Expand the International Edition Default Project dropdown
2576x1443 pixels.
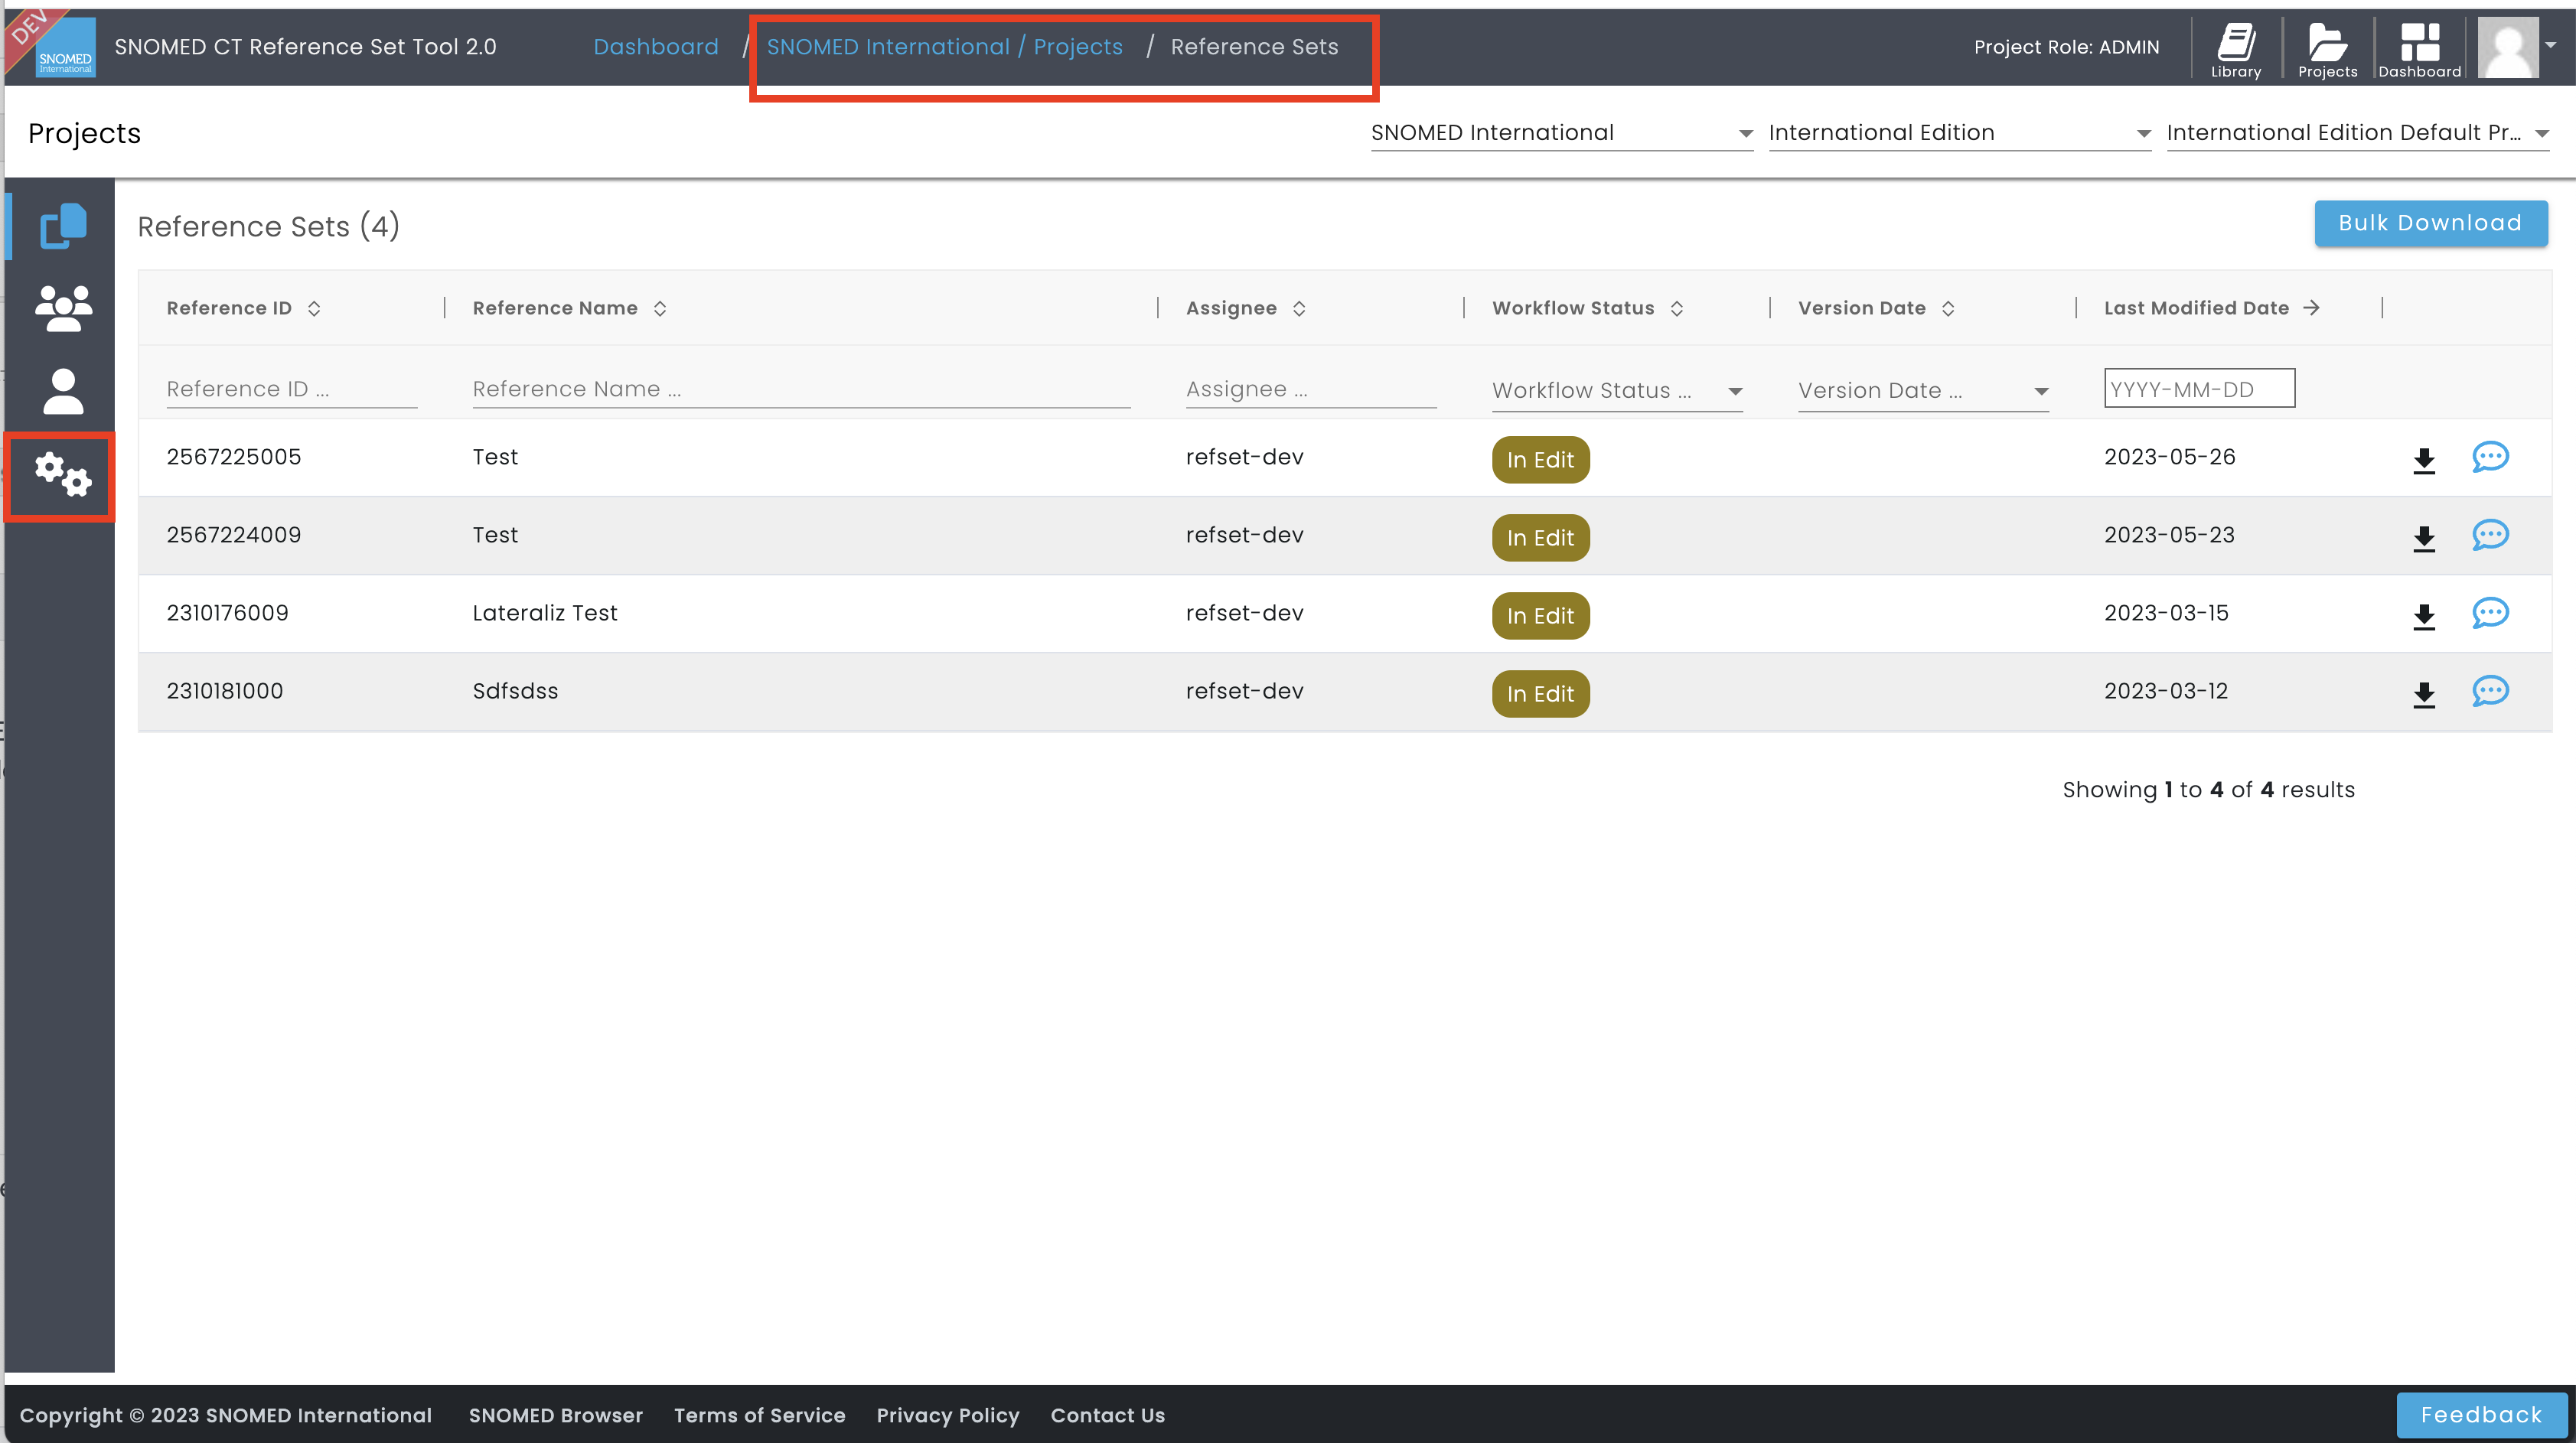[x=2358, y=133]
